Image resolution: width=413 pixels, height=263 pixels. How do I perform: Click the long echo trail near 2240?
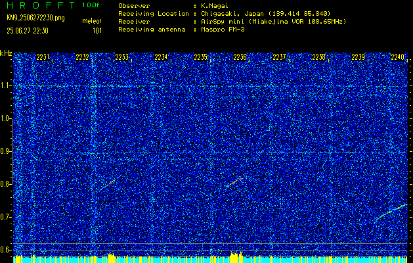coord(391,212)
